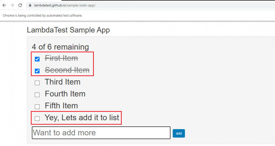View site information via lock icon
The height and width of the screenshot is (146, 275).
(30, 6)
